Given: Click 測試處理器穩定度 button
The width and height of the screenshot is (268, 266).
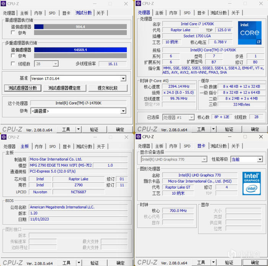Looking at the screenshot, I should pos(64,88).
